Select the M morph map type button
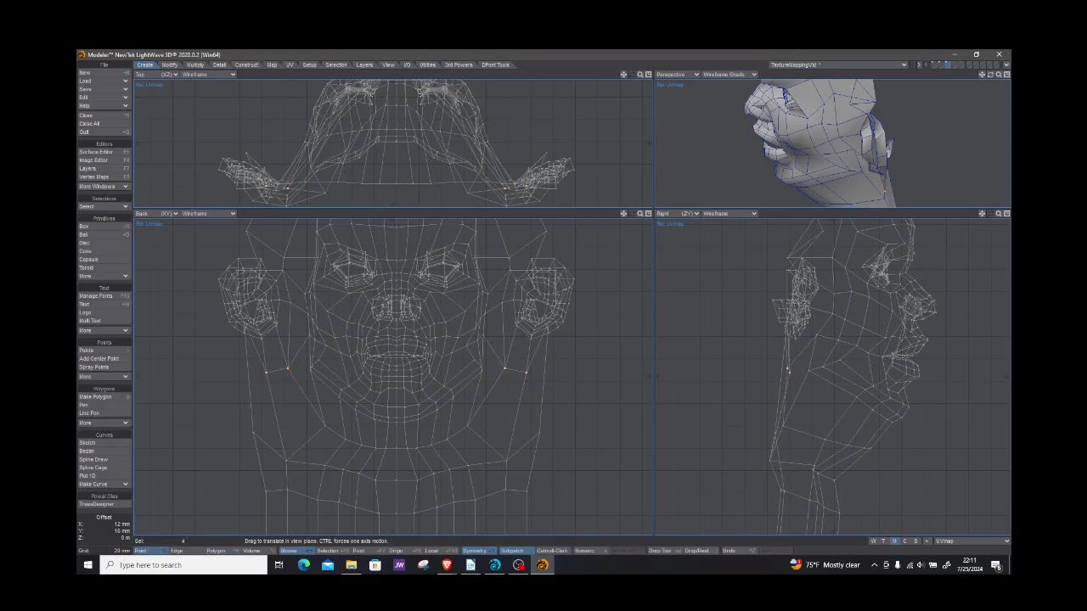The image size is (1087, 611). coord(894,541)
